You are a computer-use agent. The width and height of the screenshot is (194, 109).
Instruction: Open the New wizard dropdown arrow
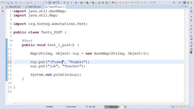click(x=5, y=3)
